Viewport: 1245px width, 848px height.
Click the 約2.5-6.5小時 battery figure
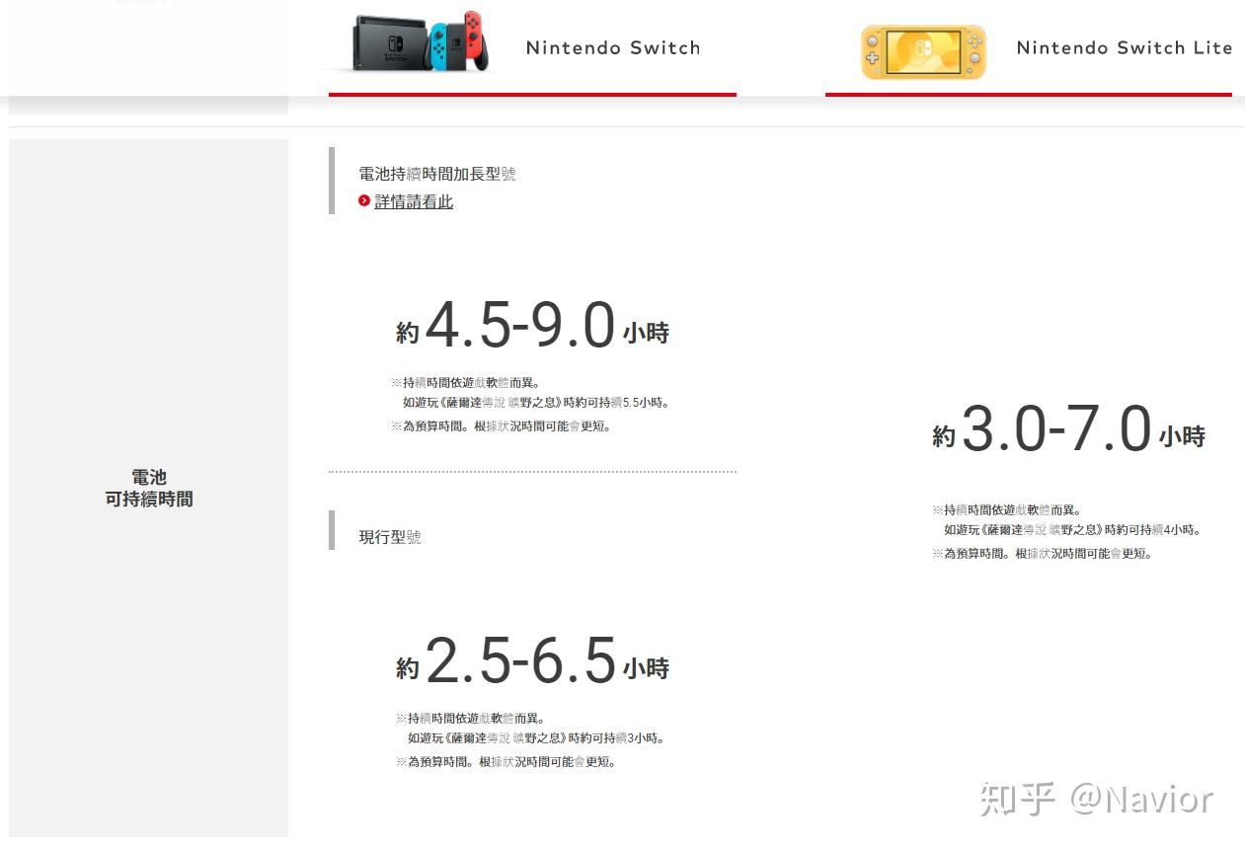click(x=532, y=660)
